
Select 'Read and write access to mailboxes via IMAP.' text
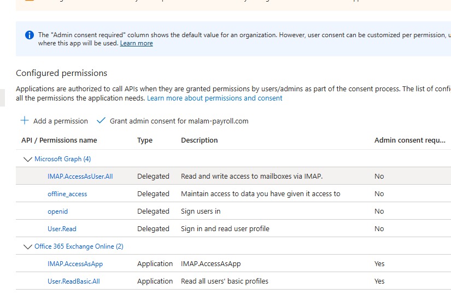pos(251,176)
